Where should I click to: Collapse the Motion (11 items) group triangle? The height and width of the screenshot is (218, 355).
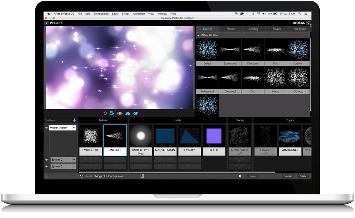(198, 35)
